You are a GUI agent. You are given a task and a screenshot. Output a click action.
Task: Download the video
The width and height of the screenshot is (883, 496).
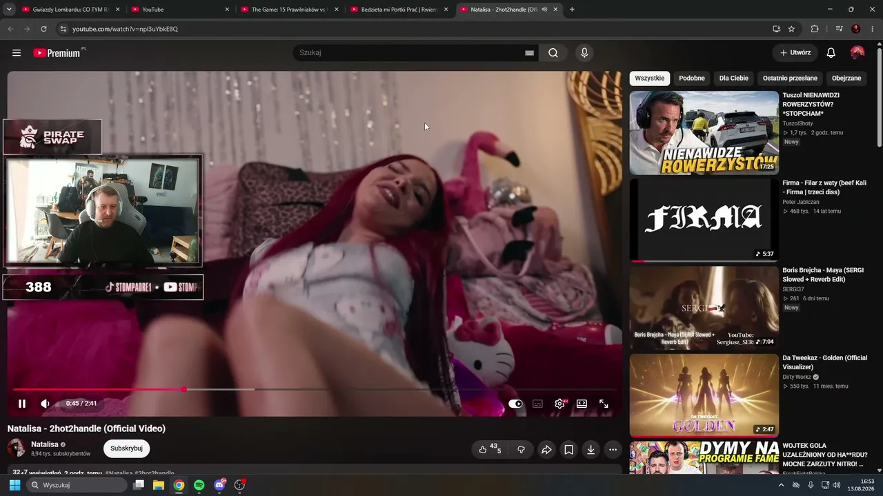click(591, 449)
